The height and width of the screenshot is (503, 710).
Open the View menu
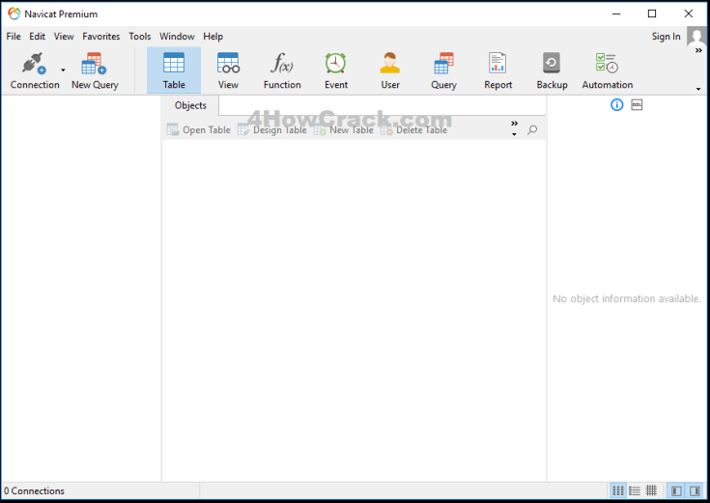point(64,37)
